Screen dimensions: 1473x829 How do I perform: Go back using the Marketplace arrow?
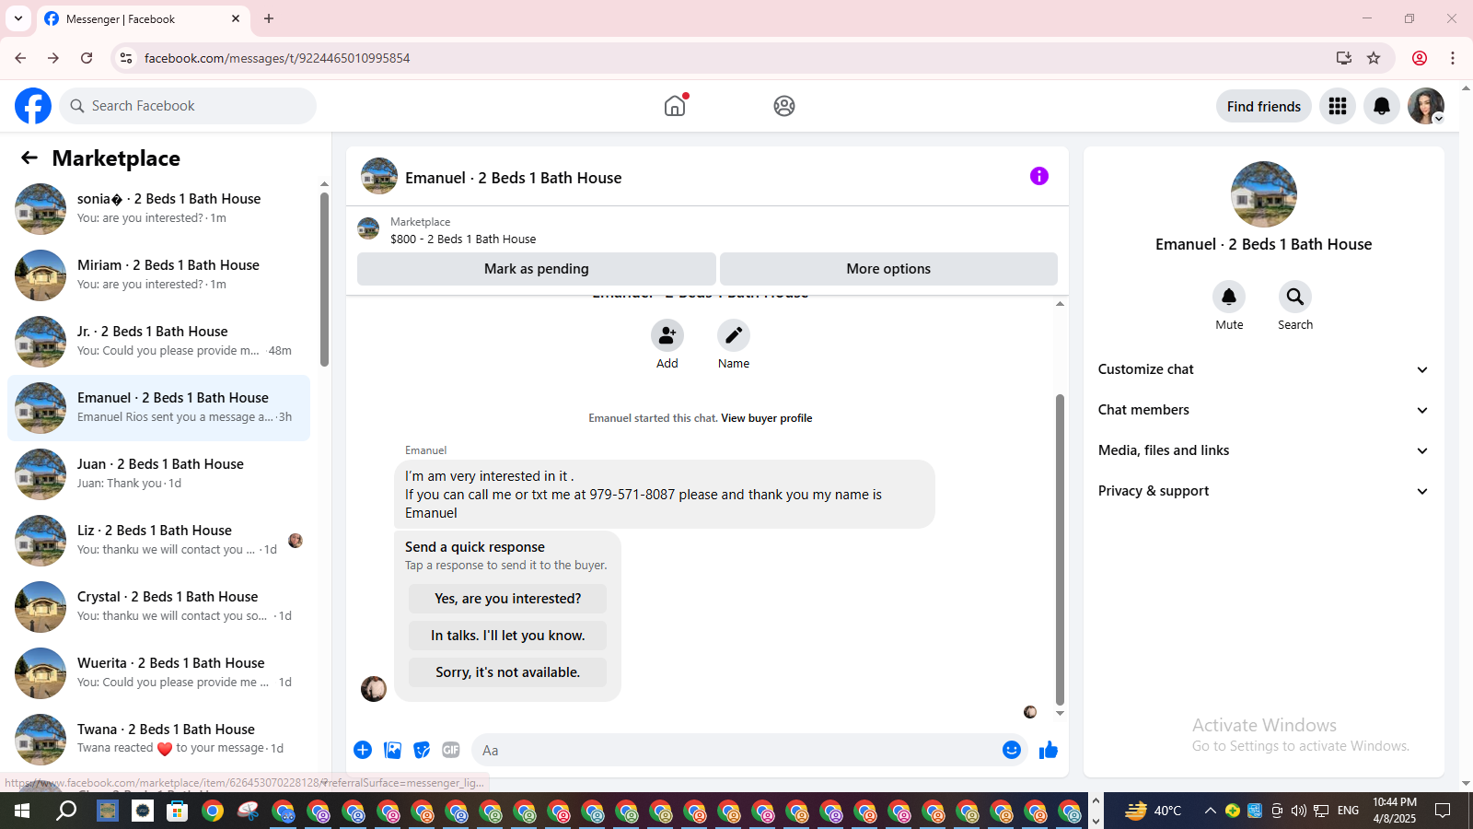[29, 158]
